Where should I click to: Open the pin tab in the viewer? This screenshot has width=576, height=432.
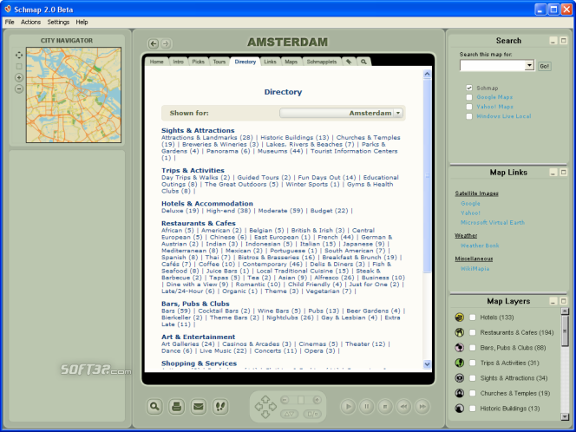tap(349, 62)
